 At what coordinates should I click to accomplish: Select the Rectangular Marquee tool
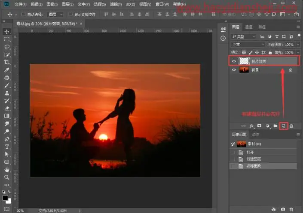click(7, 39)
